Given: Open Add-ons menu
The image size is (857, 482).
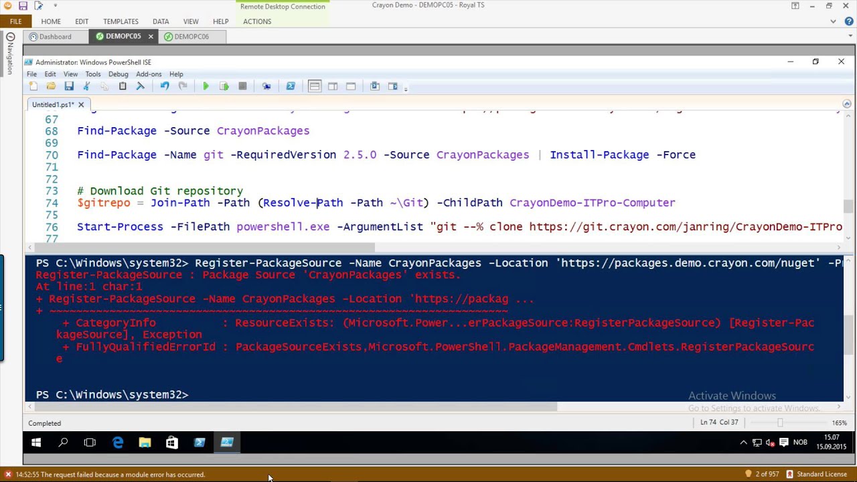Looking at the screenshot, I should pos(149,74).
